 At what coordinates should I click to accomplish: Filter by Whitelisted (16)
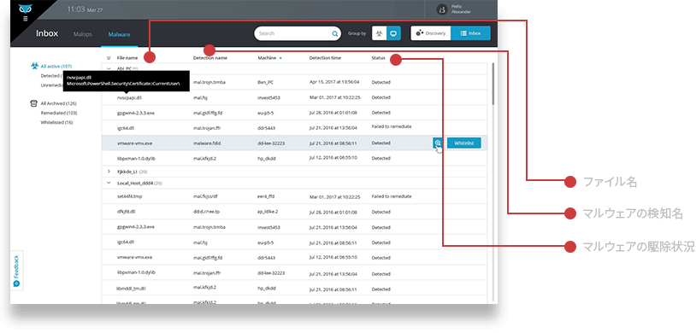tap(56, 122)
